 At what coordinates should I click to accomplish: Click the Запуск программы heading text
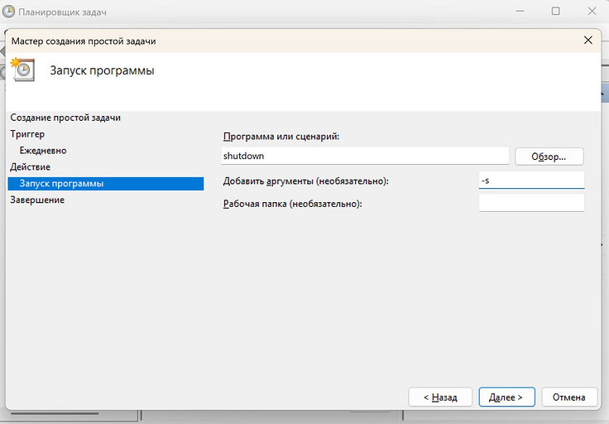click(x=102, y=70)
